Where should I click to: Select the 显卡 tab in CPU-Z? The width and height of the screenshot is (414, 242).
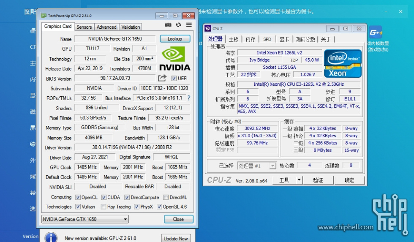click(x=284, y=39)
